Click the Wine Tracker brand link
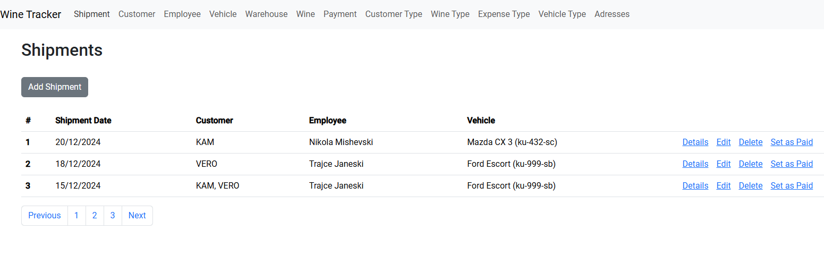The image size is (824, 255). (31, 14)
